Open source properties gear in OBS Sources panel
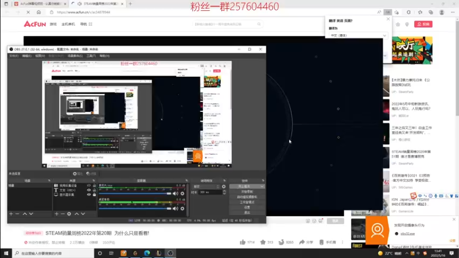459x258 pixels. coord(69,214)
